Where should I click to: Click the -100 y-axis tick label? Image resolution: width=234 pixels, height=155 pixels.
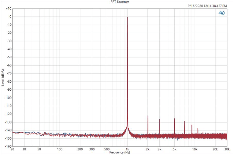[8, 98]
